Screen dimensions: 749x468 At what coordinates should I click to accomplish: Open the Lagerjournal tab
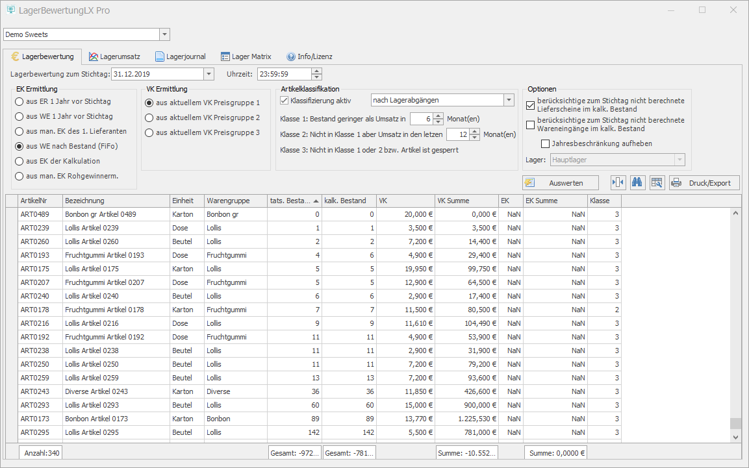coord(181,56)
